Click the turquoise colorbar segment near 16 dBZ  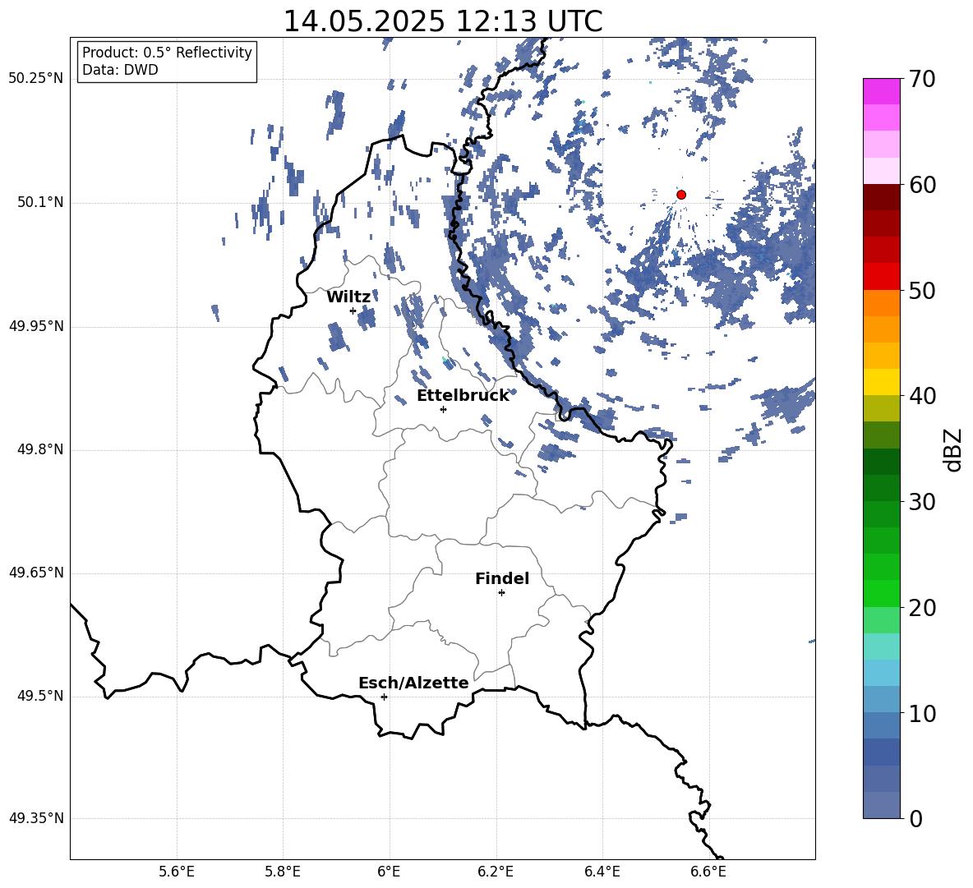point(882,646)
